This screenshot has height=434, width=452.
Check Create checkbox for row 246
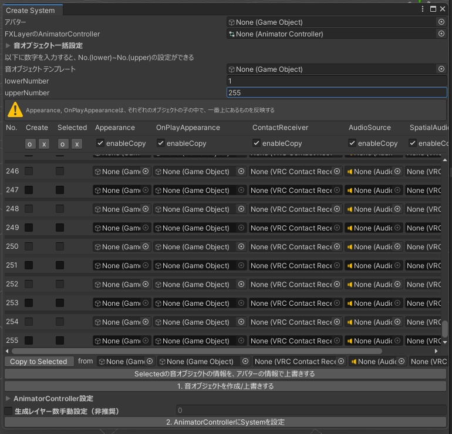click(x=29, y=171)
